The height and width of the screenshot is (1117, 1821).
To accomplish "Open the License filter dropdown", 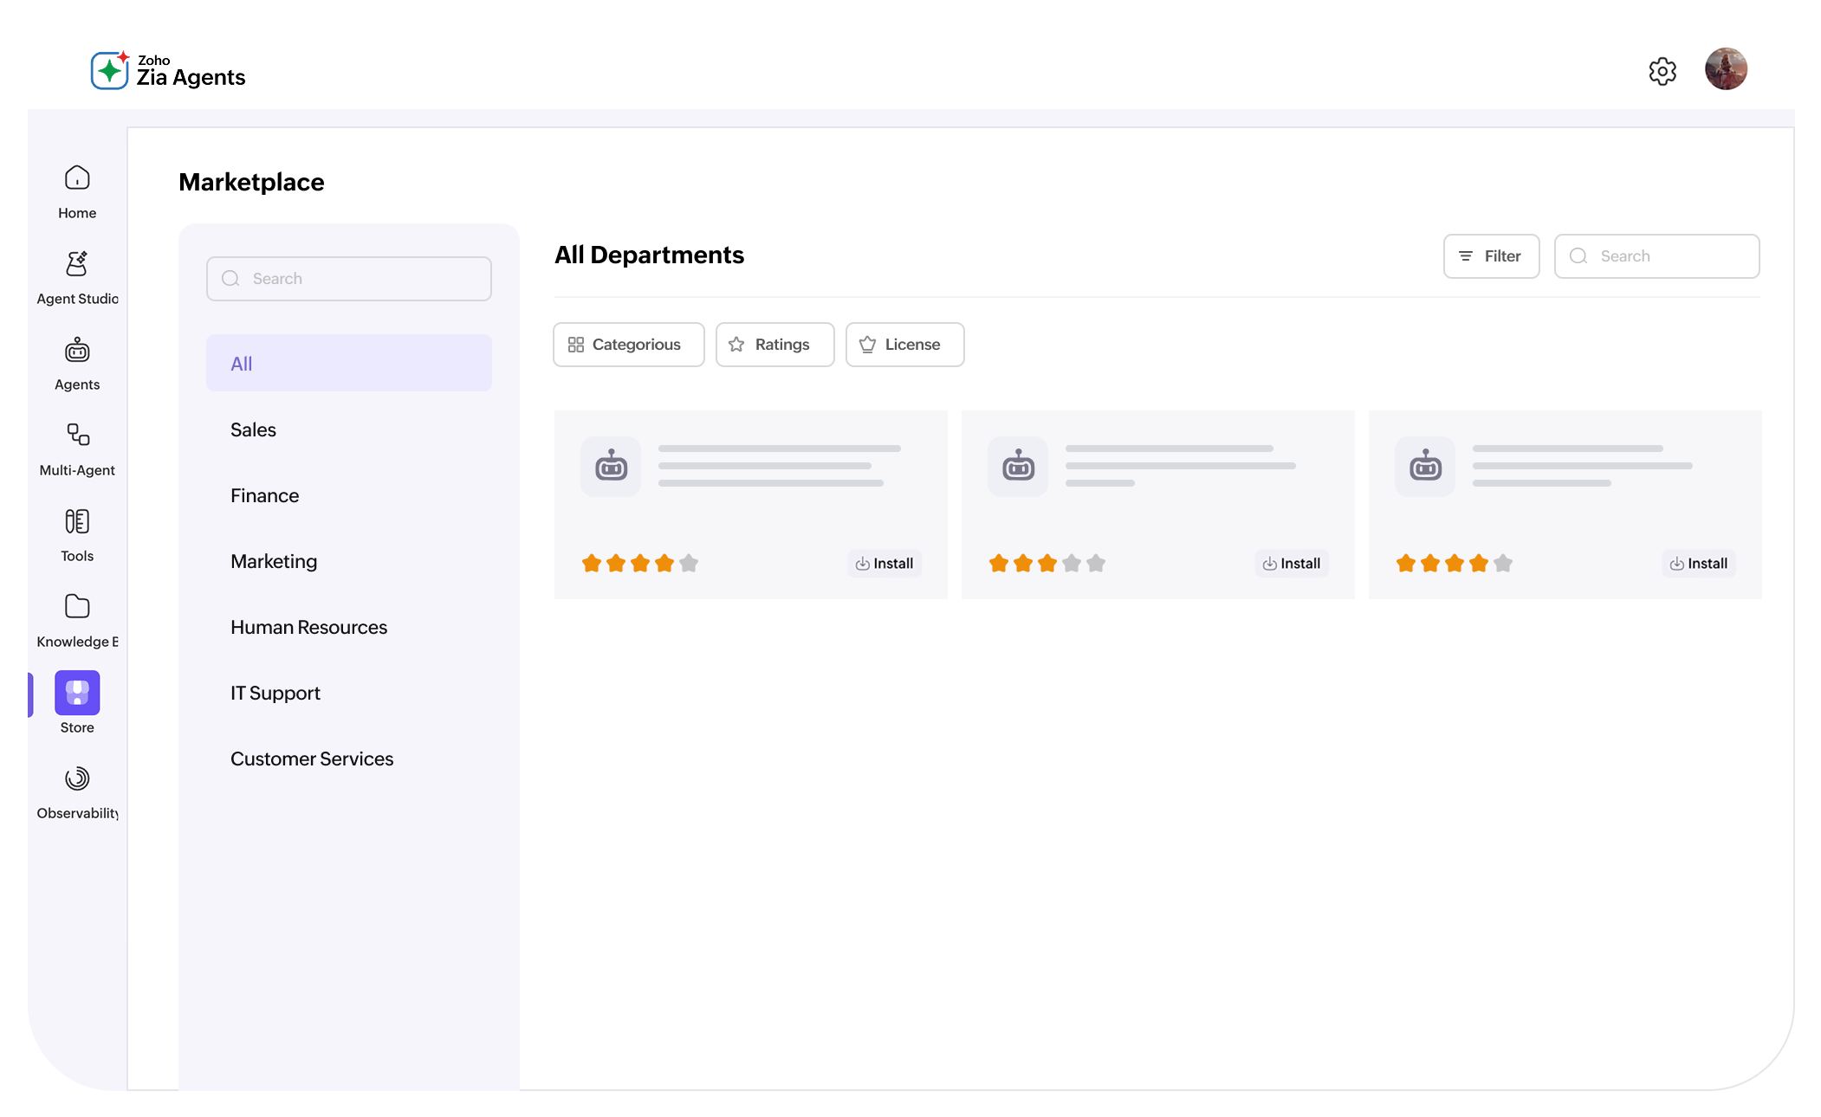I will click(x=904, y=345).
